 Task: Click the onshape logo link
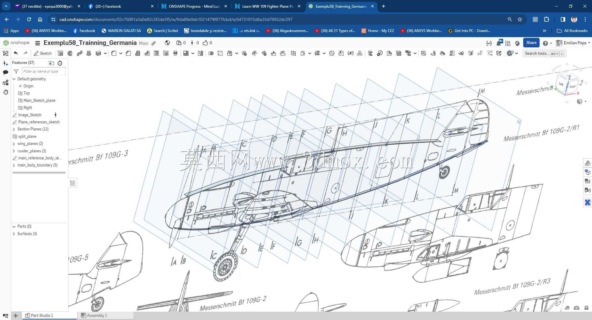pos(16,43)
